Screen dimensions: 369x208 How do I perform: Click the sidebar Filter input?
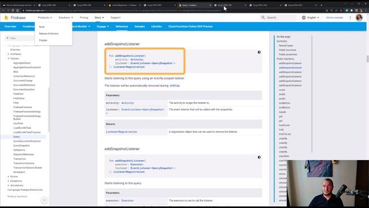[20, 38]
